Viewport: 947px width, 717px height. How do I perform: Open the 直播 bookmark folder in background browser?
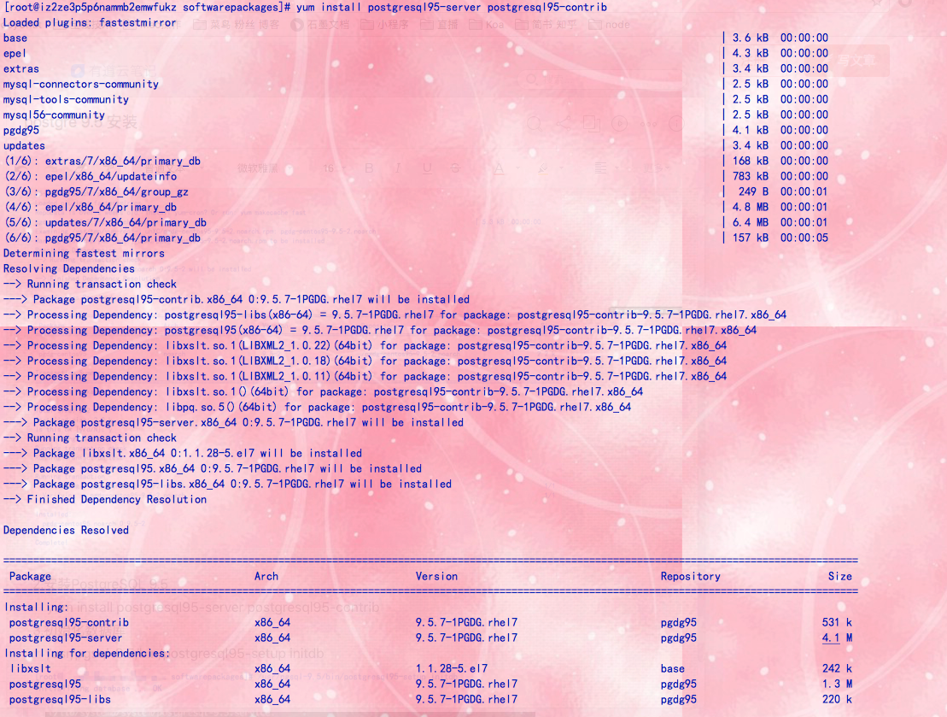tap(439, 25)
